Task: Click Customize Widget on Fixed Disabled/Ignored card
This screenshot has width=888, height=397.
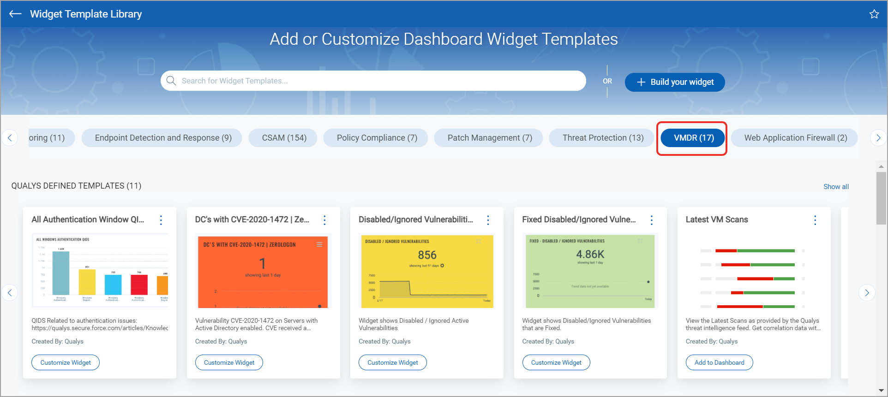Action: [556, 362]
